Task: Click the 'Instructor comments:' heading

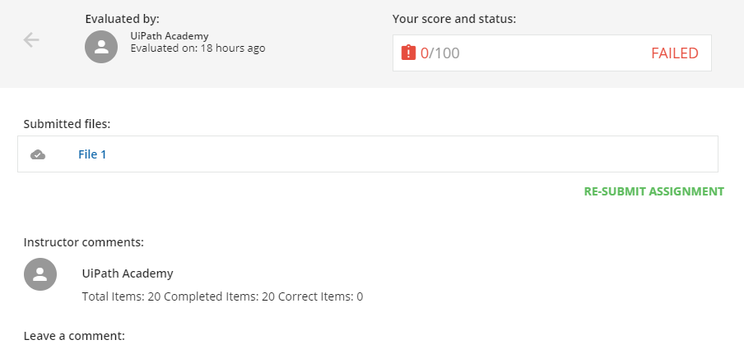Action: 84,242
